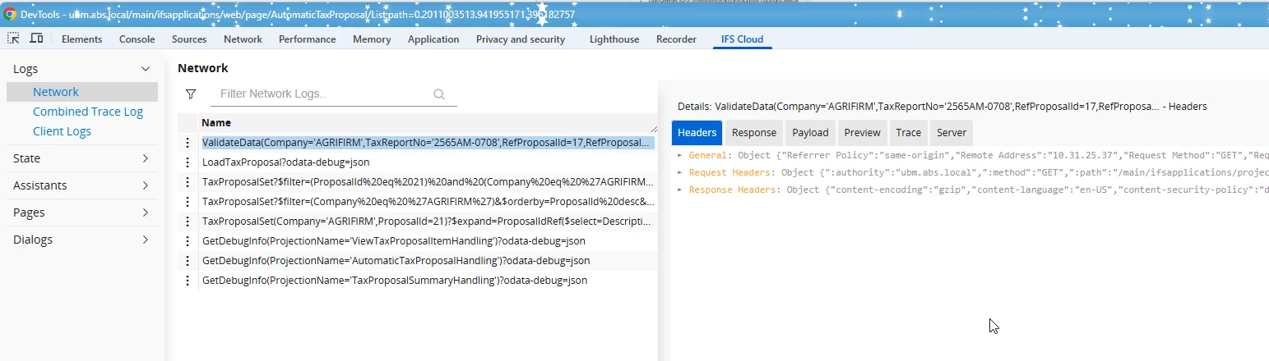1269x361 pixels.
Task: Activate the inspect element picker icon
Action: click(14, 39)
